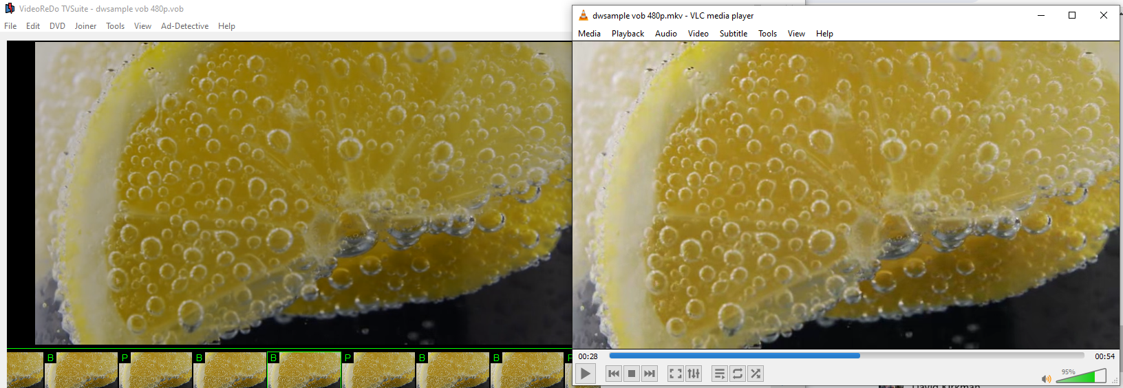Open VideoReDo DVD menu
Screen dimensions: 1123x388
(57, 26)
